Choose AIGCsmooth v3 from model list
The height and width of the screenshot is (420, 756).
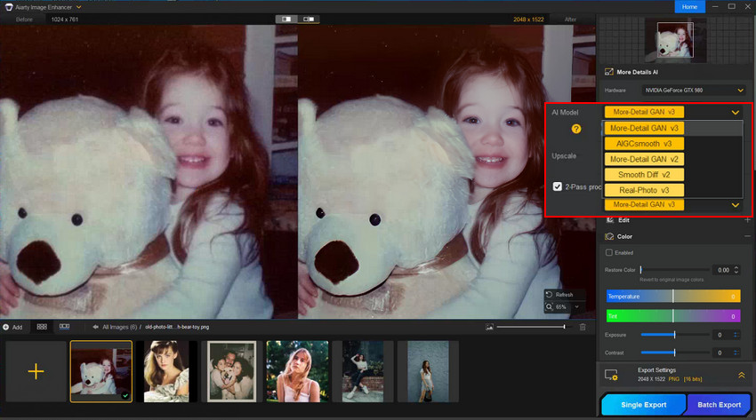pos(644,143)
